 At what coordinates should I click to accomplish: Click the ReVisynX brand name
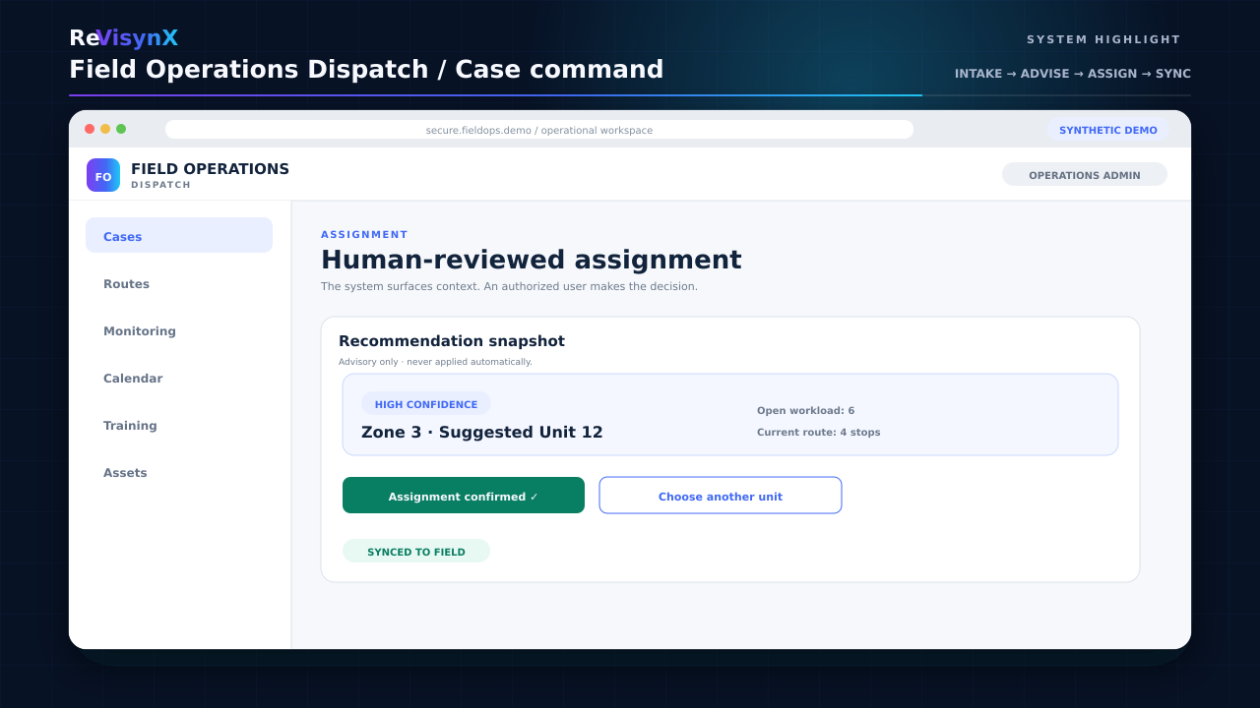point(124,38)
